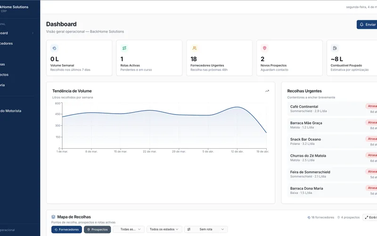377x236 pixels.
Task: Toggle the Fornecedores map filter
Action: click(66, 229)
